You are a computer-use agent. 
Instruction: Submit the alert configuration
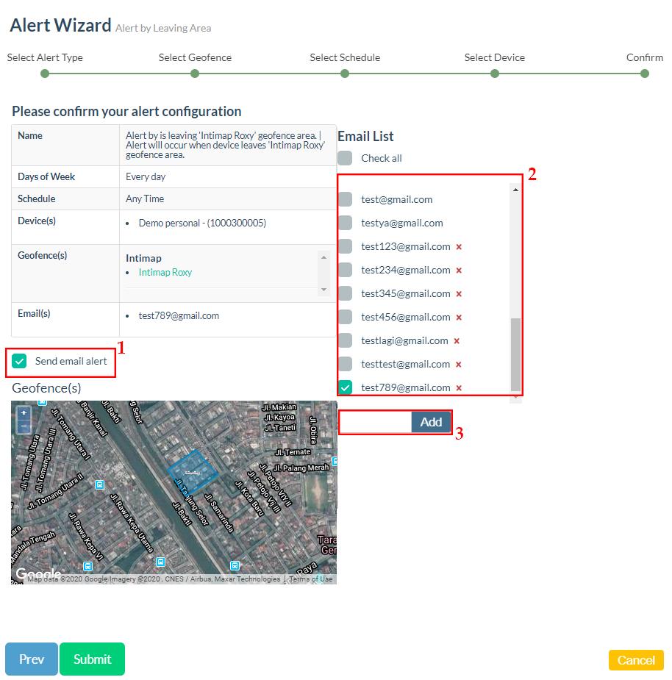[x=92, y=659]
